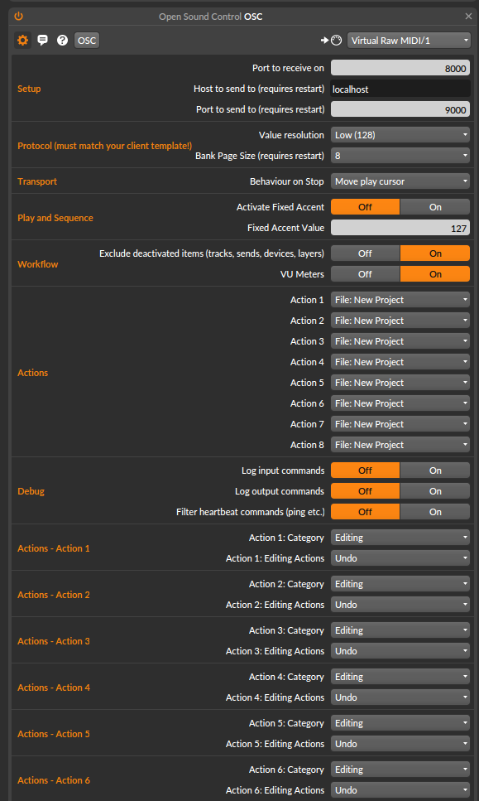This screenshot has height=801, width=479.
Task: Select the Action 1 Category dropdown
Action: 400,537
